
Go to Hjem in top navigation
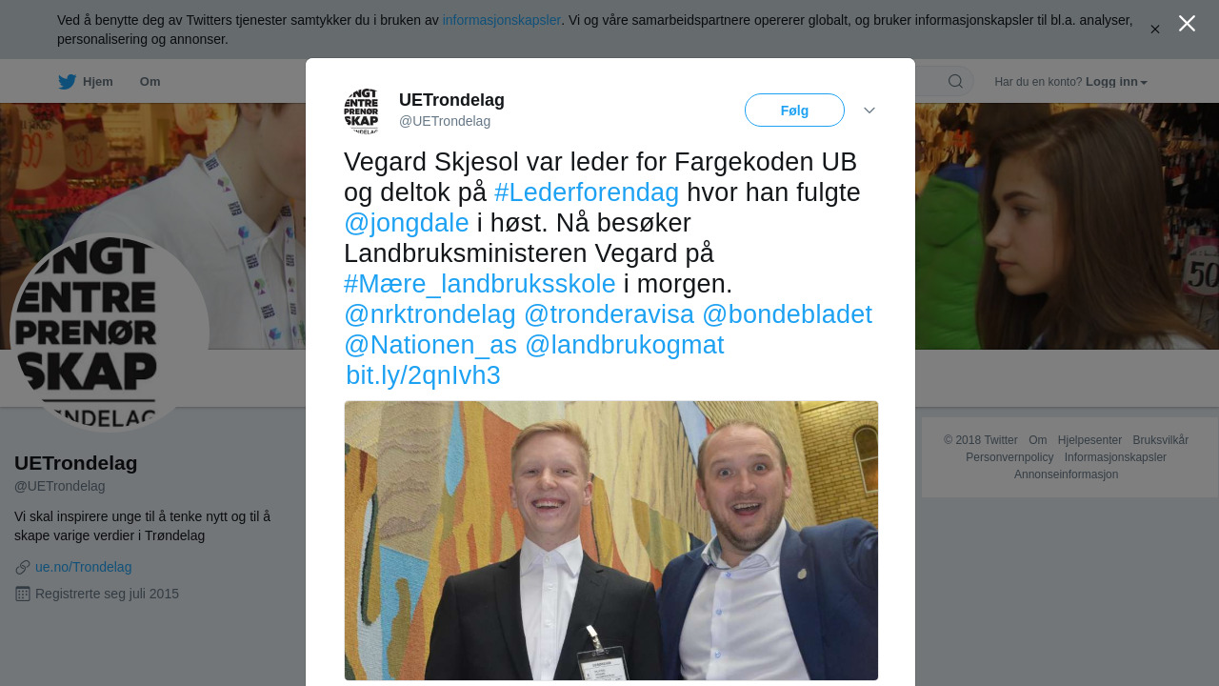tap(86, 82)
